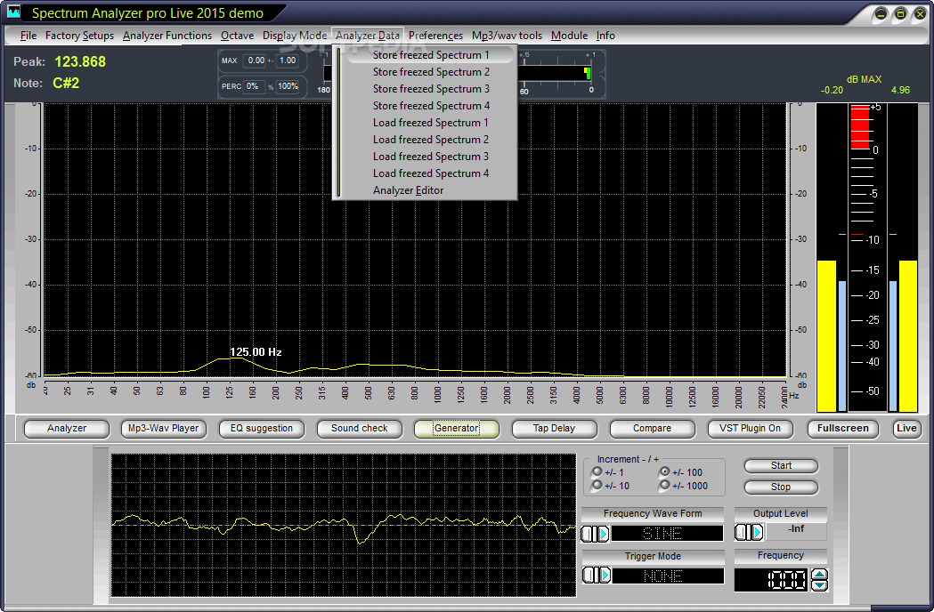Image resolution: width=934 pixels, height=612 pixels.
Task: Switch to the Analyzer panel button
Action: coord(67,429)
